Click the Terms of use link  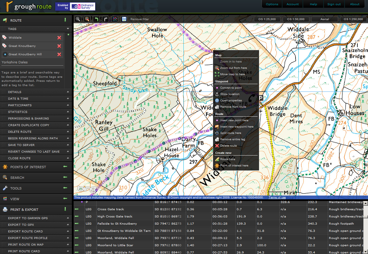[277, 198]
